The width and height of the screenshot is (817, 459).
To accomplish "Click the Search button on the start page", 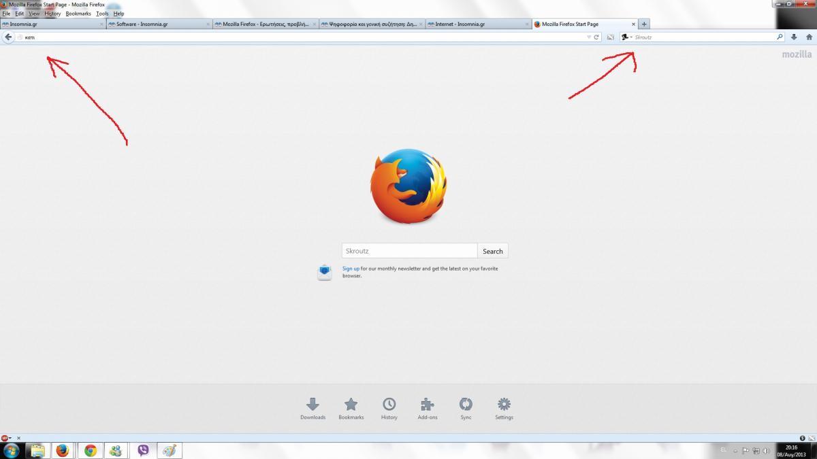I will (x=493, y=251).
